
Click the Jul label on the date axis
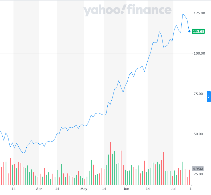pyautogui.click(x=173, y=189)
